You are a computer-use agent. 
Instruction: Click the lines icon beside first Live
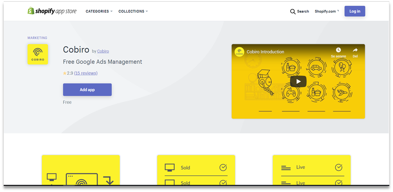point(286,168)
